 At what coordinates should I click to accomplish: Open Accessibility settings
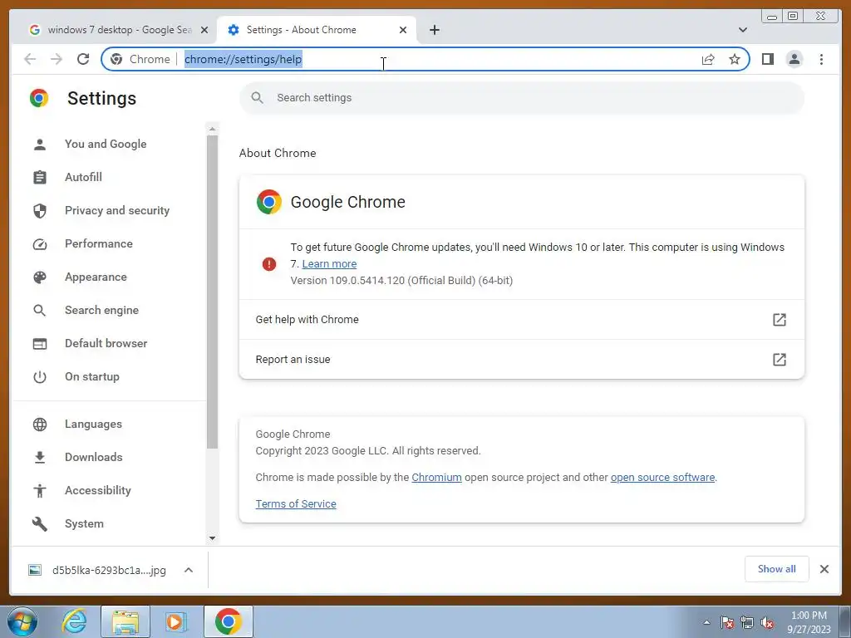pyautogui.click(x=98, y=490)
